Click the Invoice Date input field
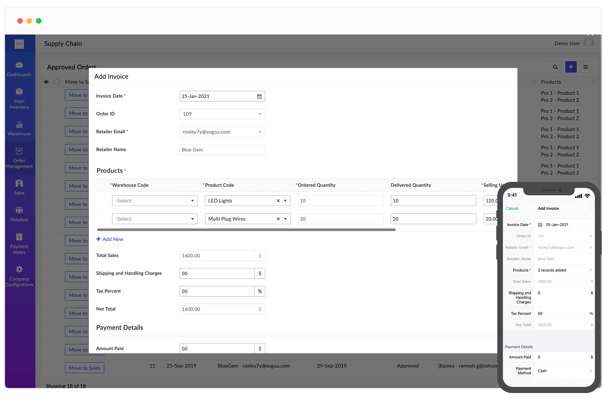 point(222,96)
